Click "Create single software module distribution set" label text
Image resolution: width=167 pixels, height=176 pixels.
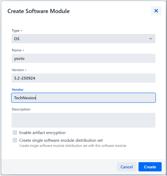tap(61, 140)
